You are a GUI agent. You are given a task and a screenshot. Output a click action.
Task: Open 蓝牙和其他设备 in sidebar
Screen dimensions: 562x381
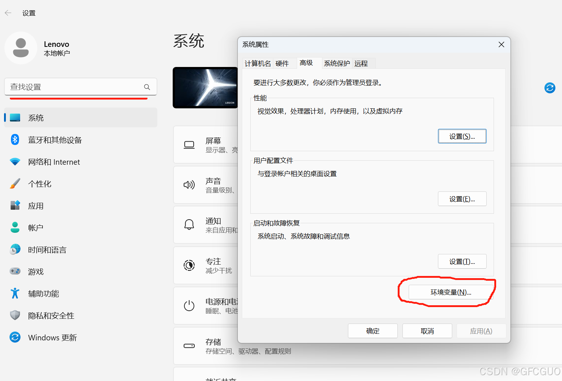point(55,140)
